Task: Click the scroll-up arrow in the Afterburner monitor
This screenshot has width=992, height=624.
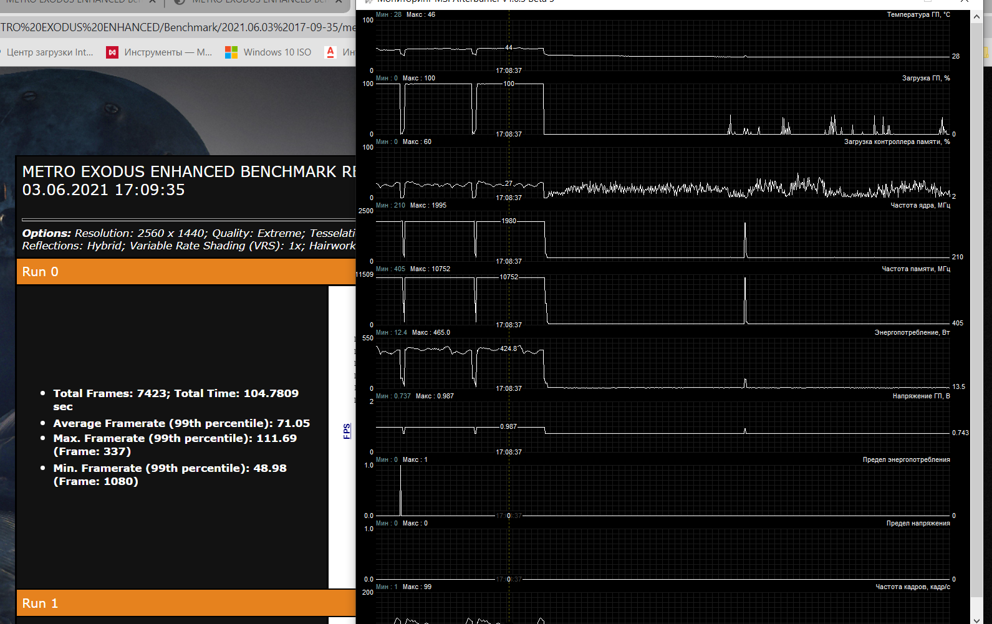Action: point(976,17)
